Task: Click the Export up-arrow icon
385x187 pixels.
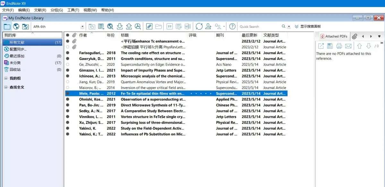Action: (129, 27)
